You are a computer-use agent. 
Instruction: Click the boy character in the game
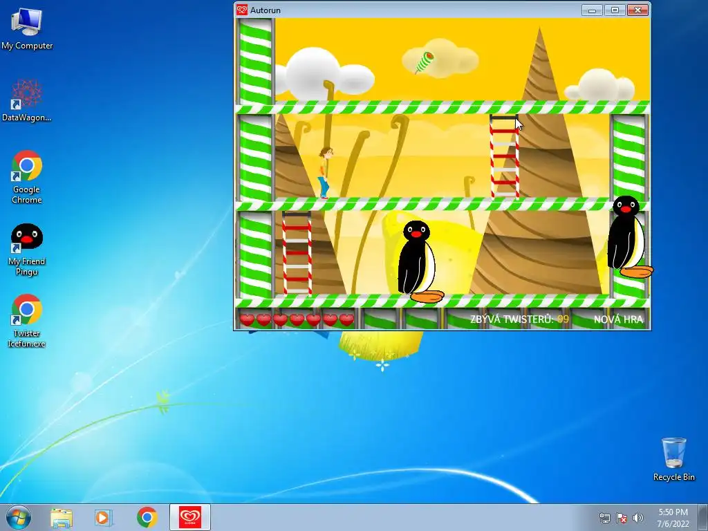(325, 173)
